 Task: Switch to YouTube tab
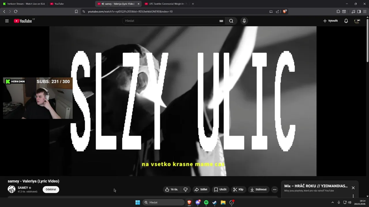71,4
